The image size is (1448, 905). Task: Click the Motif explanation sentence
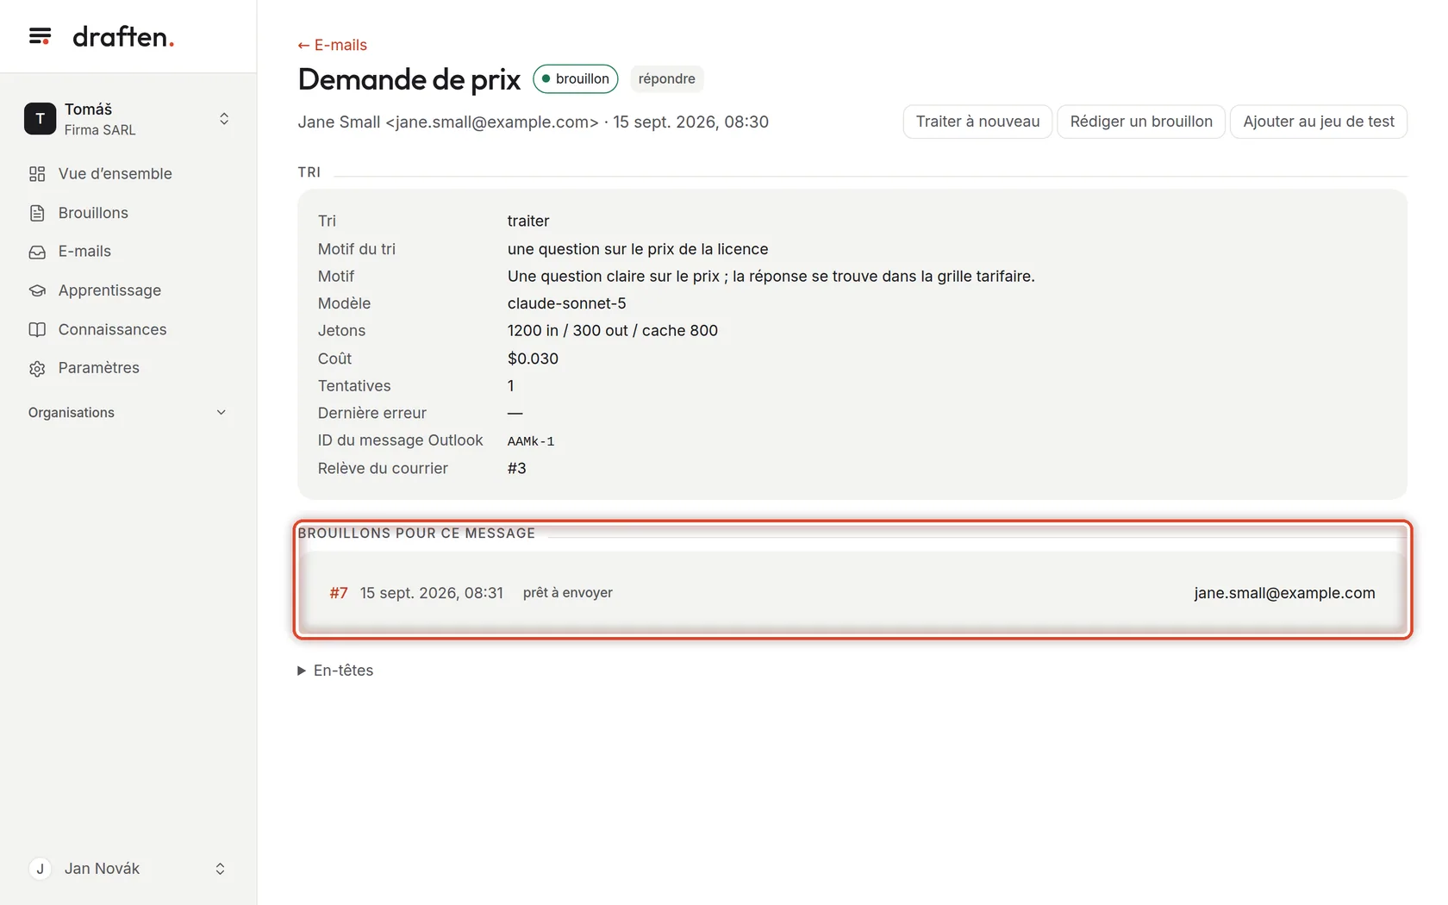pyautogui.click(x=771, y=277)
